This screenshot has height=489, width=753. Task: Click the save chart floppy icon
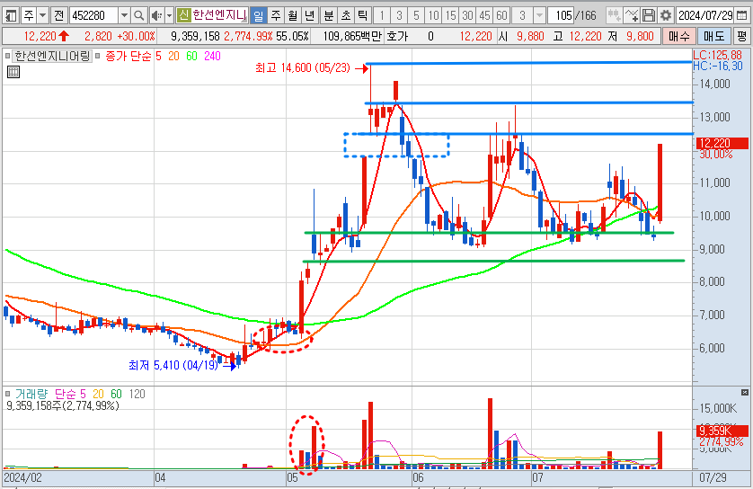tap(648, 16)
